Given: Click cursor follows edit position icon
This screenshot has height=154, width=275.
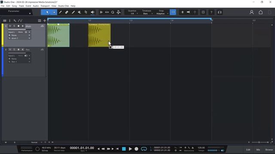Looking at the screenshot, I should 195,12.
